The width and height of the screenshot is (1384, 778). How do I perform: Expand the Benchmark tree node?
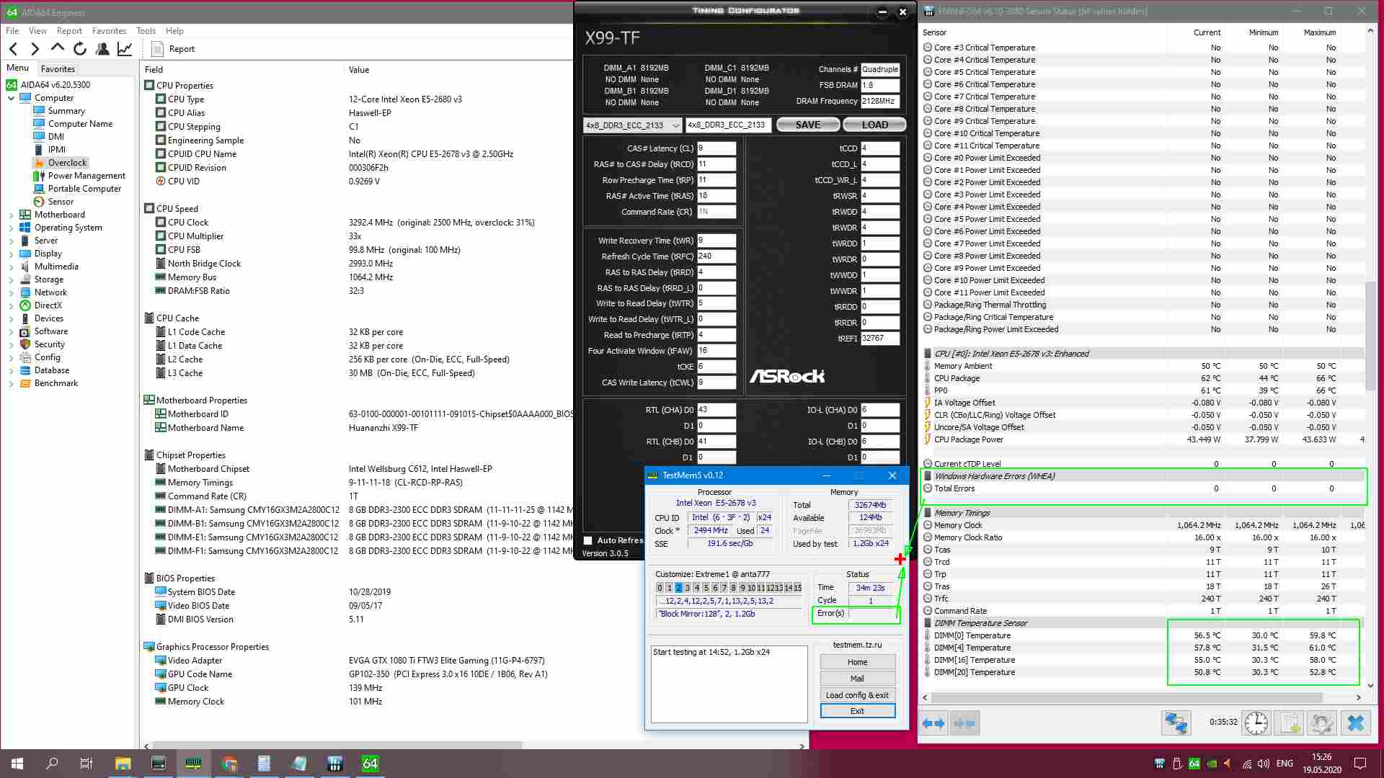point(12,383)
